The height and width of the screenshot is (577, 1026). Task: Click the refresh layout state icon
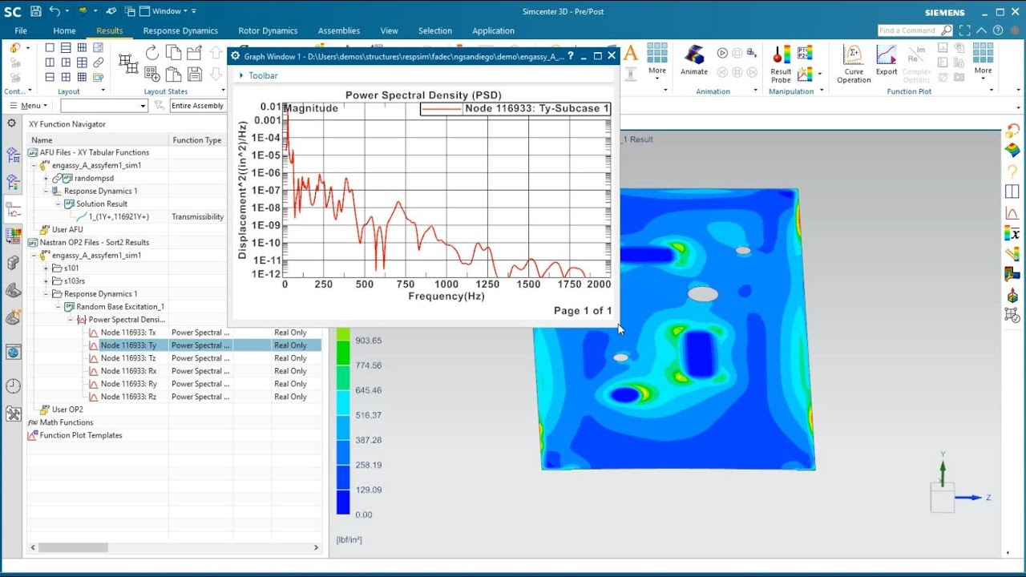click(x=151, y=53)
